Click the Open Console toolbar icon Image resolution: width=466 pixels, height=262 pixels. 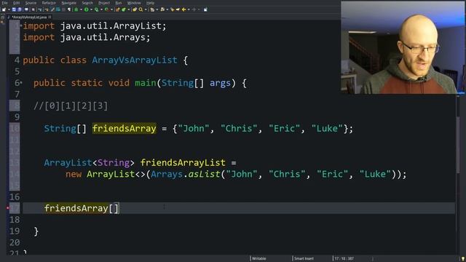(26, 9)
